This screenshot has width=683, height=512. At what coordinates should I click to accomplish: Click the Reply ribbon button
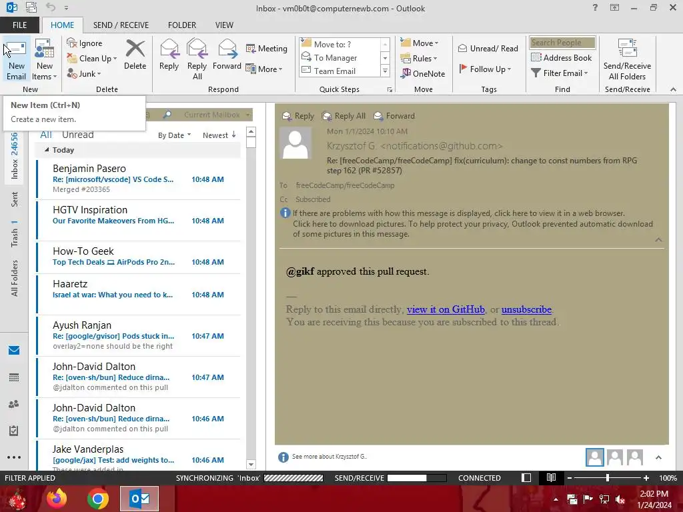tap(169, 55)
